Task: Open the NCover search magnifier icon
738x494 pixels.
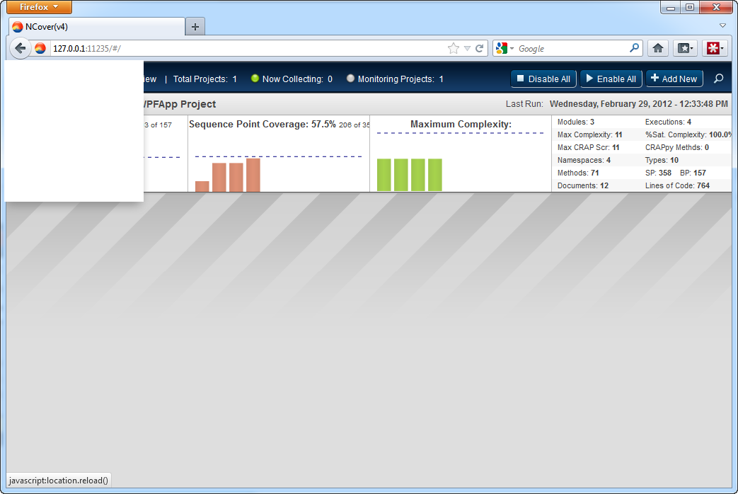Action: (x=718, y=79)
